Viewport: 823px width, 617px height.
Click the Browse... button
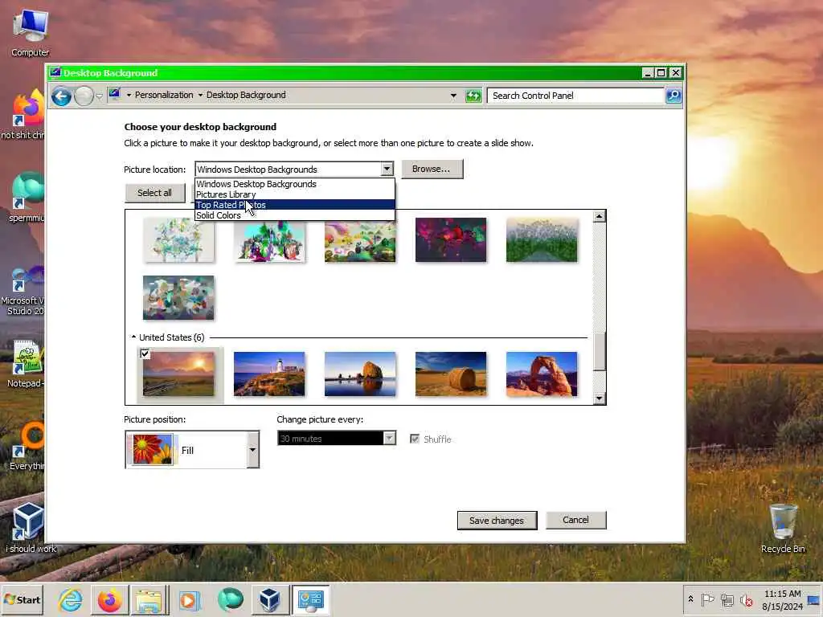[432, 169]
